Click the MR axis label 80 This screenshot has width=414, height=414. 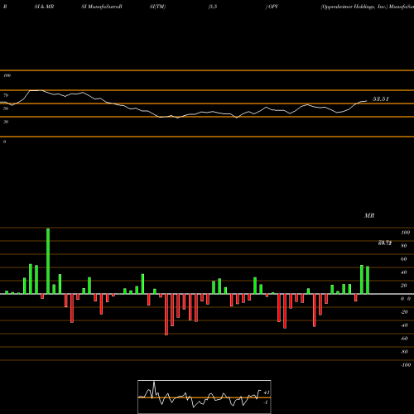coord(403,246)
